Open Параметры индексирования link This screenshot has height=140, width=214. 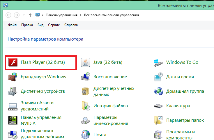111,120
